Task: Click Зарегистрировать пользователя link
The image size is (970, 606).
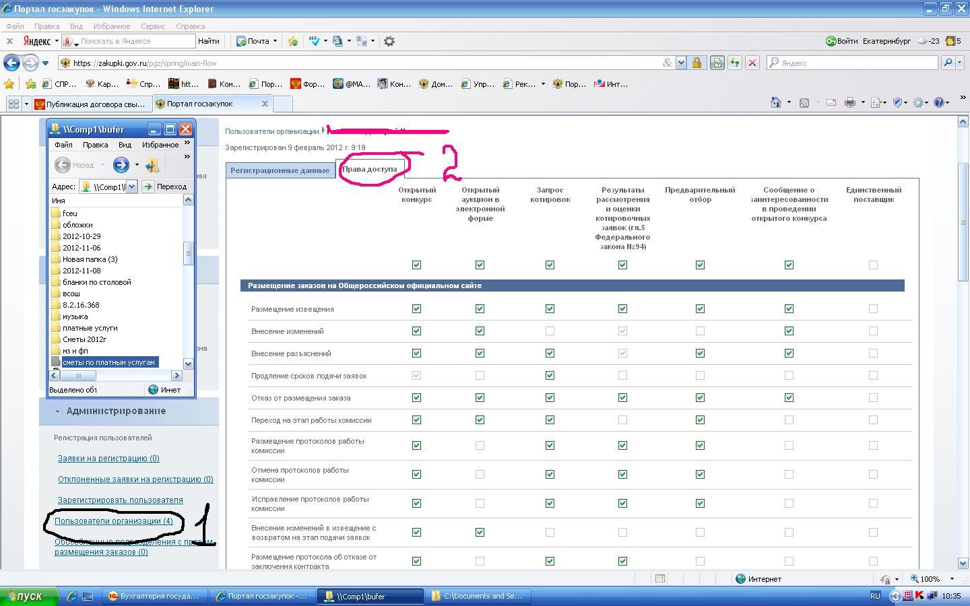Action: point(120,500)
